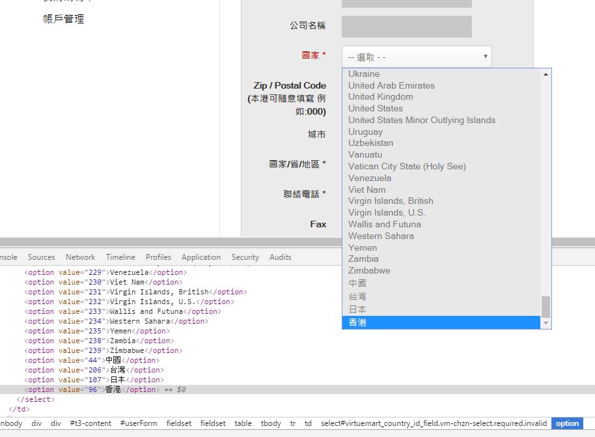Screen dimensions: 595x437
Task: Open the Timeline tab
Action: [x=120, y=257]
